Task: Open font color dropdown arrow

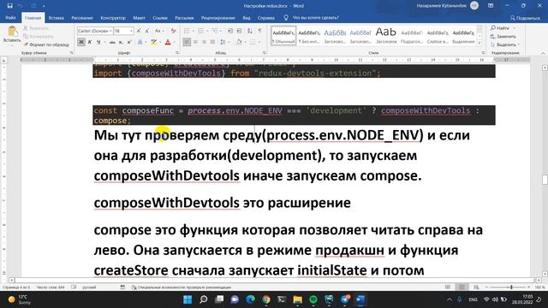Action: click(174, 42)
